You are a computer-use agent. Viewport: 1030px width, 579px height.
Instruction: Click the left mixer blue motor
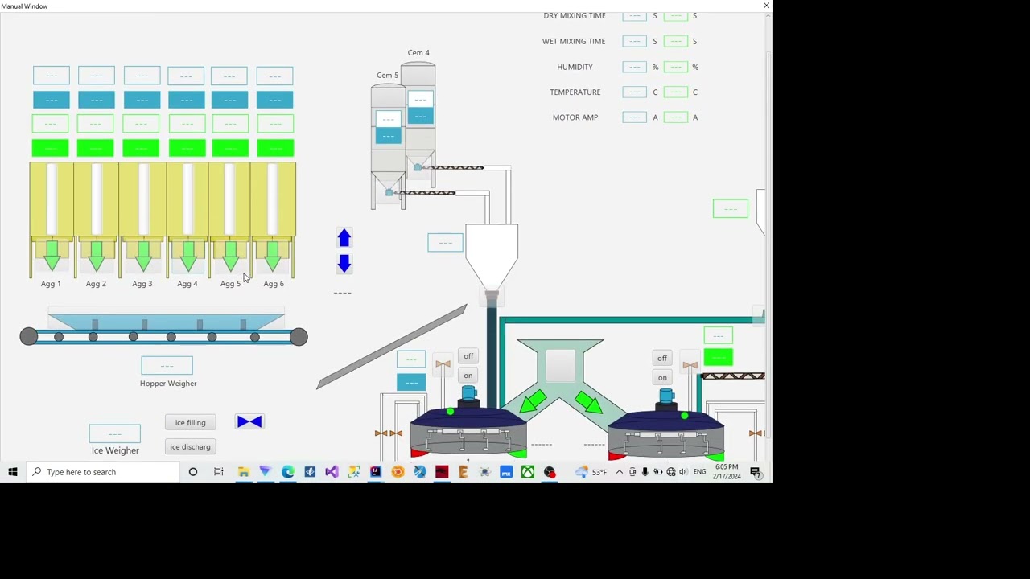pos(468,395)
